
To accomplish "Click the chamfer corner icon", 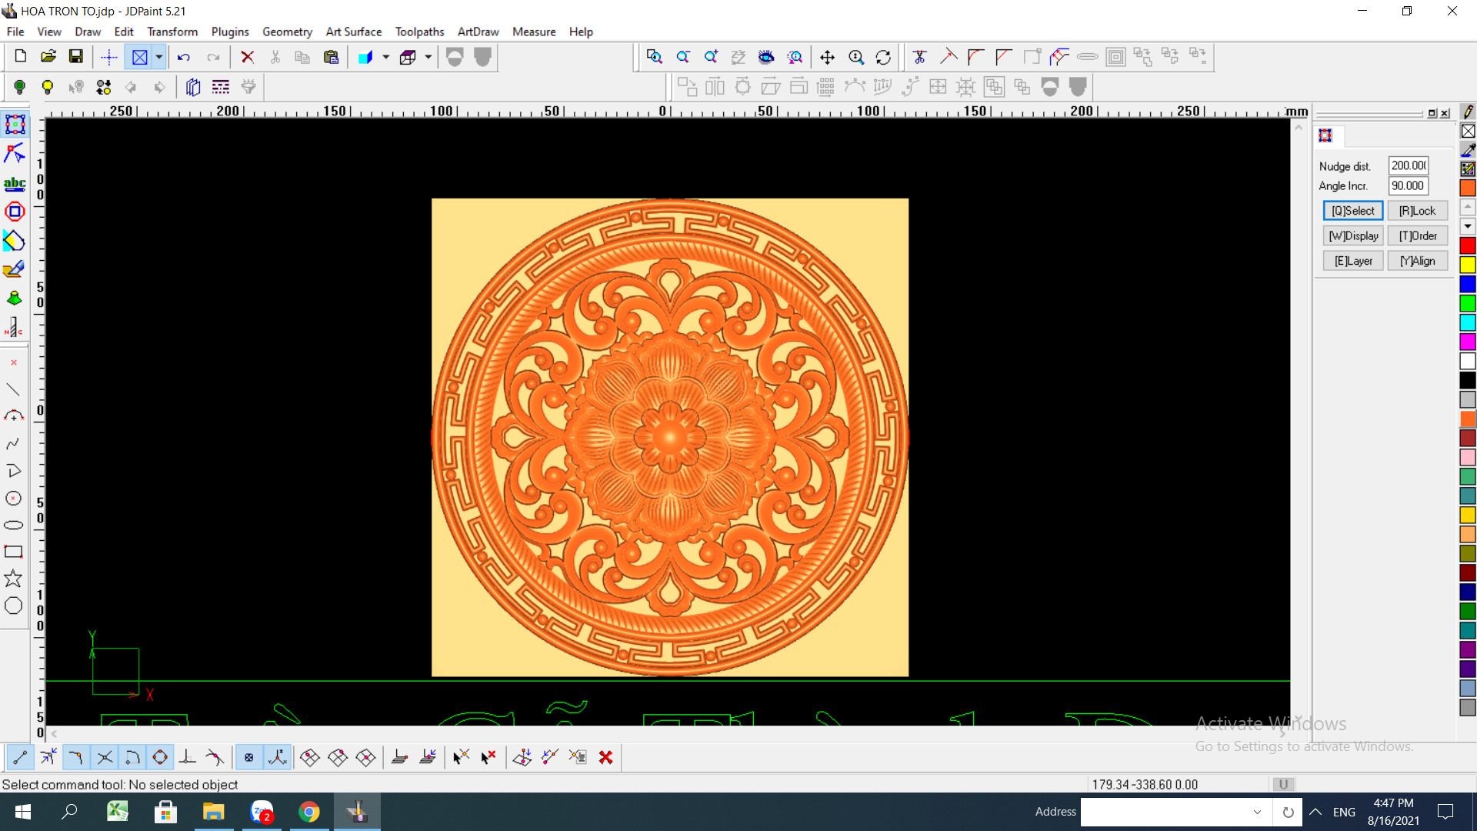I will [x=1003, y=57].
